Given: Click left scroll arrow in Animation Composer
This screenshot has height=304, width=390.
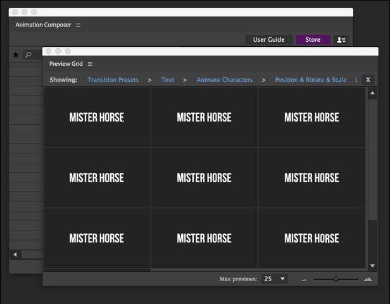Looking at the screenshot, I should pyautogui.click(x=15, y=254).
